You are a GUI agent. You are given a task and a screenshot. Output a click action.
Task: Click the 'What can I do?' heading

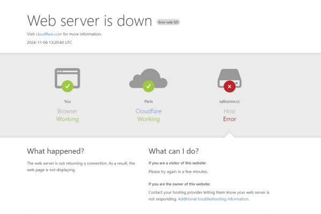[x=173, y=151]
